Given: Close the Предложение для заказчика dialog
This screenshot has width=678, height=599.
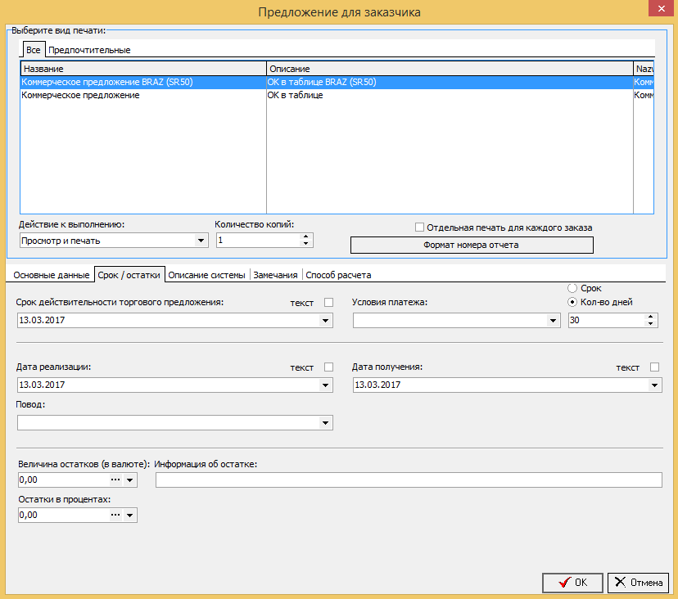Looking at the screenshot, I should point(661,8).
